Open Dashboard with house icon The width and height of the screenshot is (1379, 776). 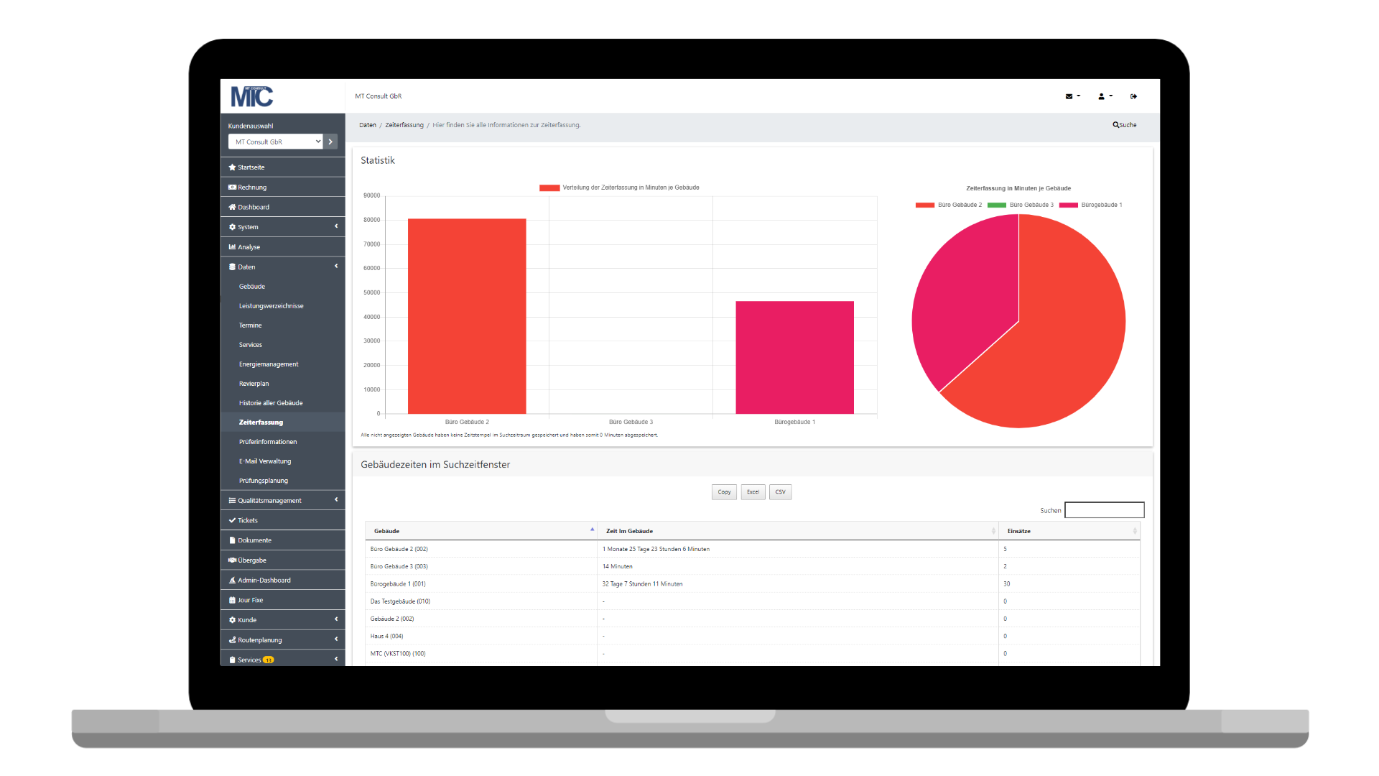tap(253, 207)
